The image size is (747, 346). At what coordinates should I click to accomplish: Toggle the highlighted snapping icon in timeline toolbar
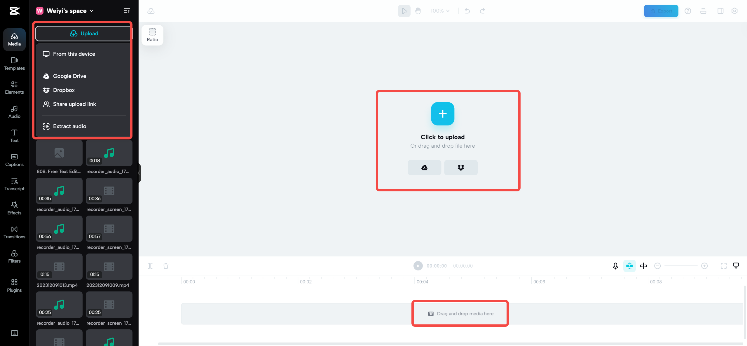(x=630, y=266)
